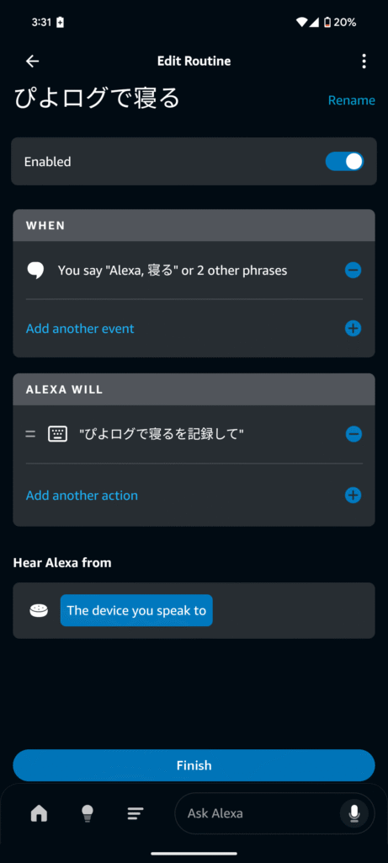This screenshot has height=863, width=388.
Task: Open the Devices lightbulb tab
Action: point(88,813)
